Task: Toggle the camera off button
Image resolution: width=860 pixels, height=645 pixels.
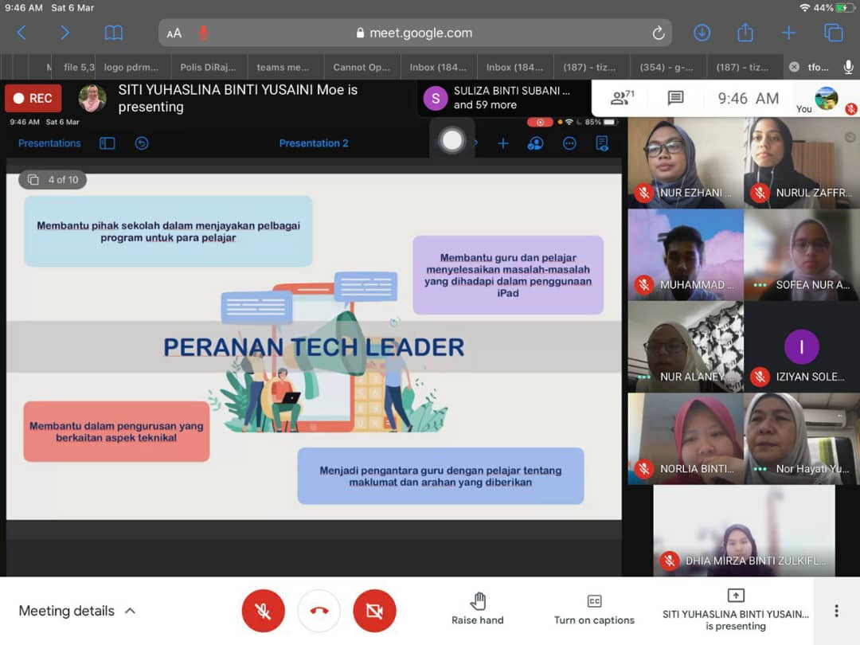Action: tap(374, 611)
